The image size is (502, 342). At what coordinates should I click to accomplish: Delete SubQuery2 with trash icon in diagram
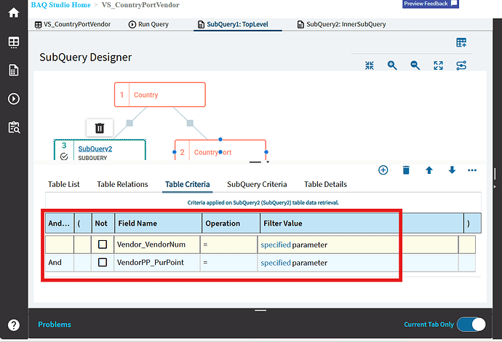100,128
